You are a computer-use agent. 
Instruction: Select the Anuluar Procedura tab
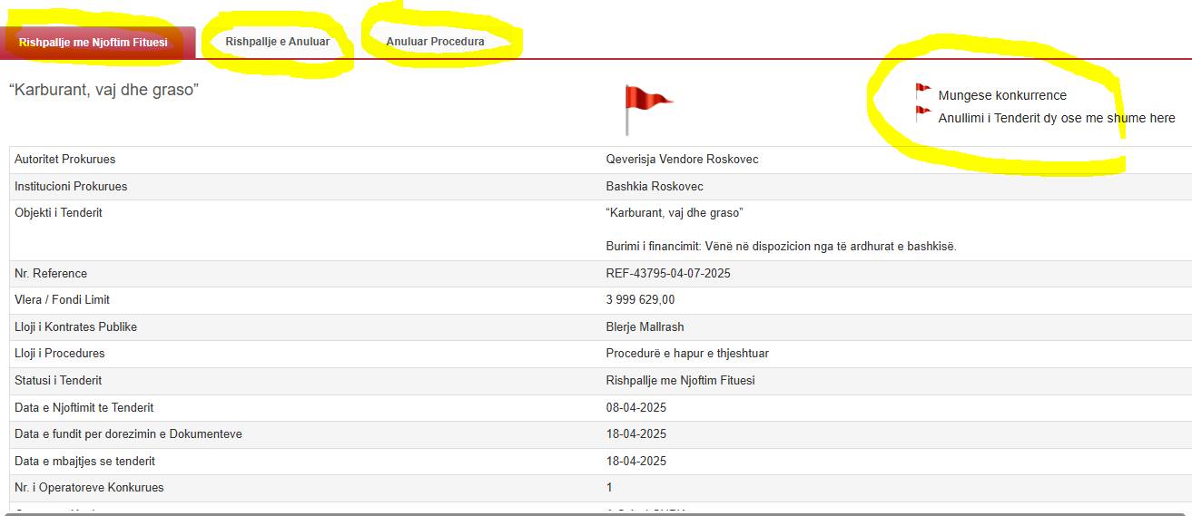(x=435, y=42)
